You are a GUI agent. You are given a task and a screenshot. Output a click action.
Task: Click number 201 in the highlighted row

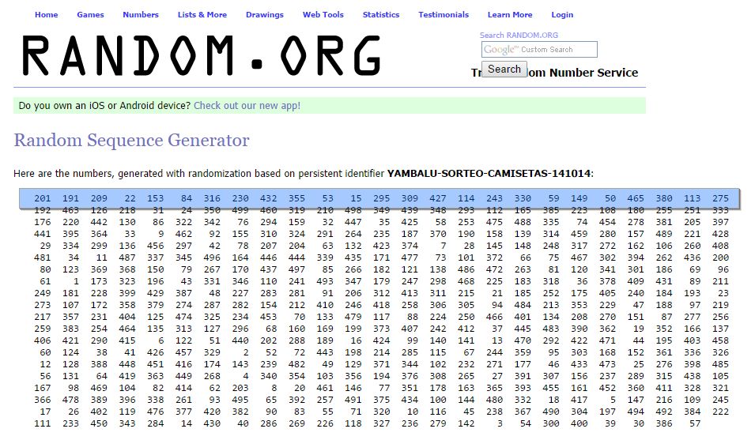43,198
